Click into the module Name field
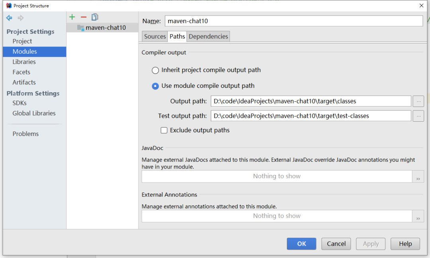Screen dimensions: 430x258 tap(293, 21)
